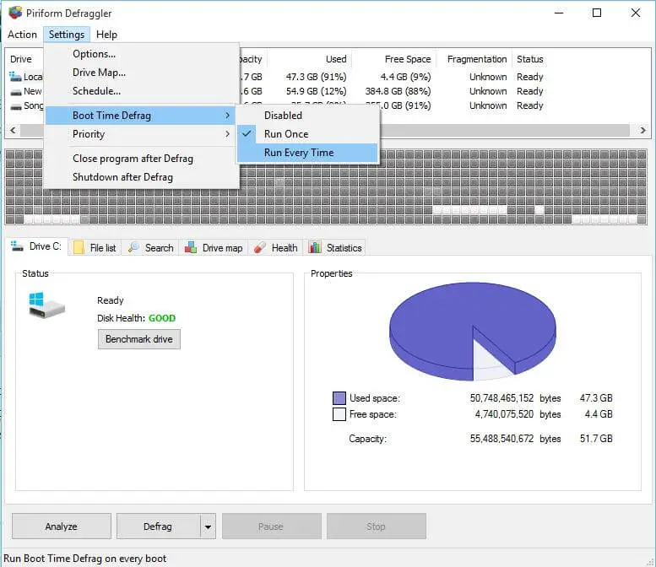Click the drive list horizontal scrollbar track
Image resolution: width=656 pixels, height=567 pixels.
[x=504, y=130]
